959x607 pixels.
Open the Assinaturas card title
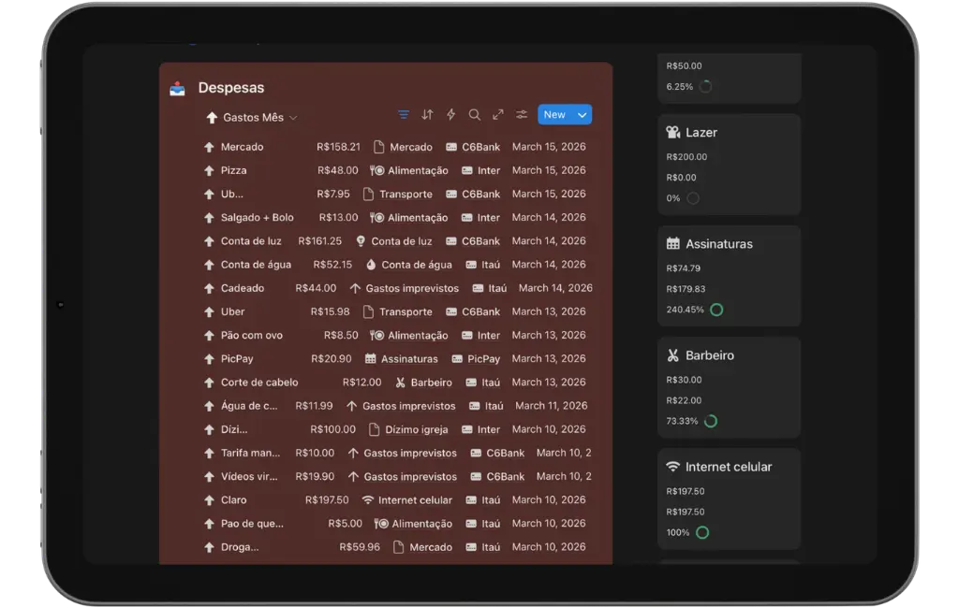718,244
